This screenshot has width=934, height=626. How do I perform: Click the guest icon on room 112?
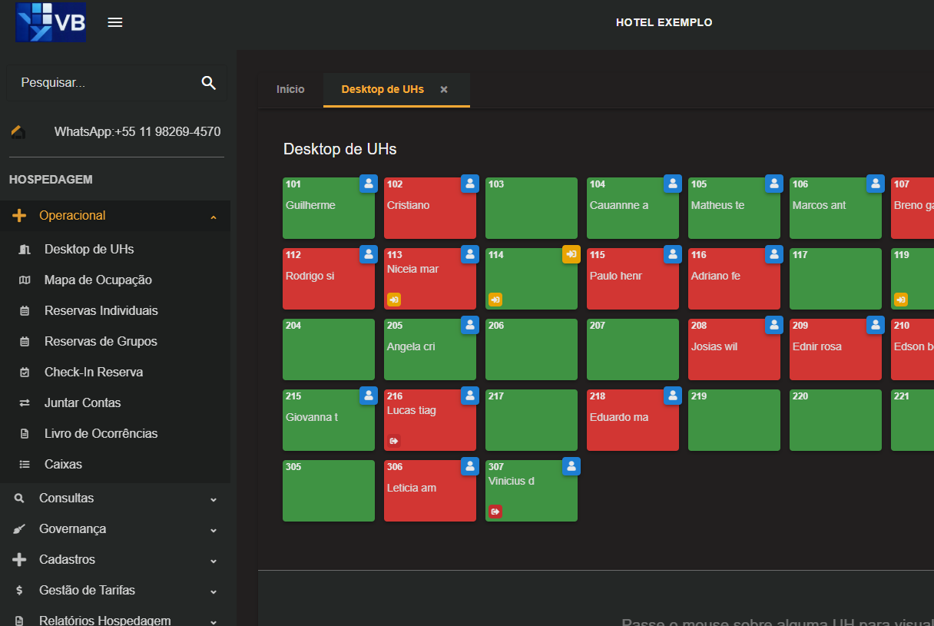tap(369, 254)
